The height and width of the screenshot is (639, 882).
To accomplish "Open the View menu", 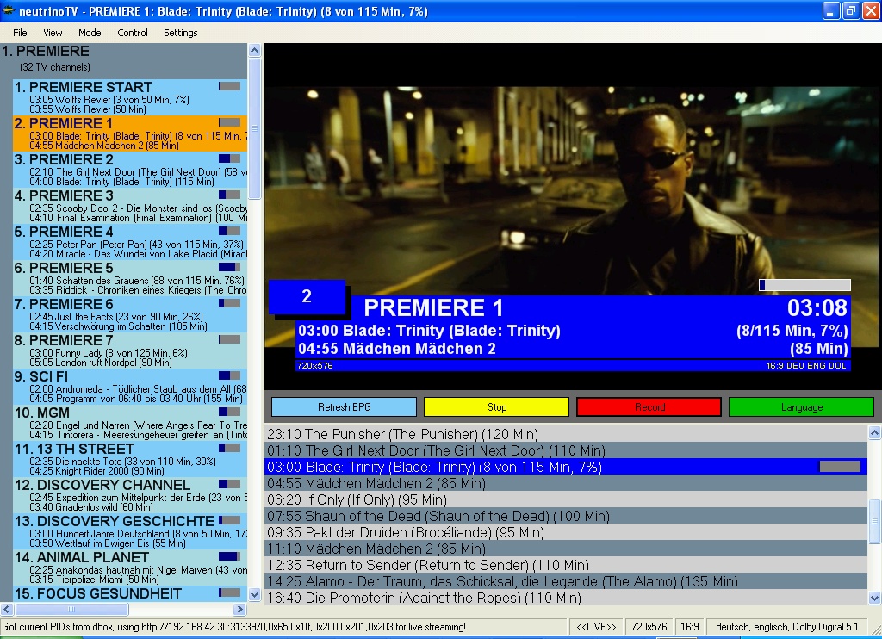I will (x=53, y=33).
